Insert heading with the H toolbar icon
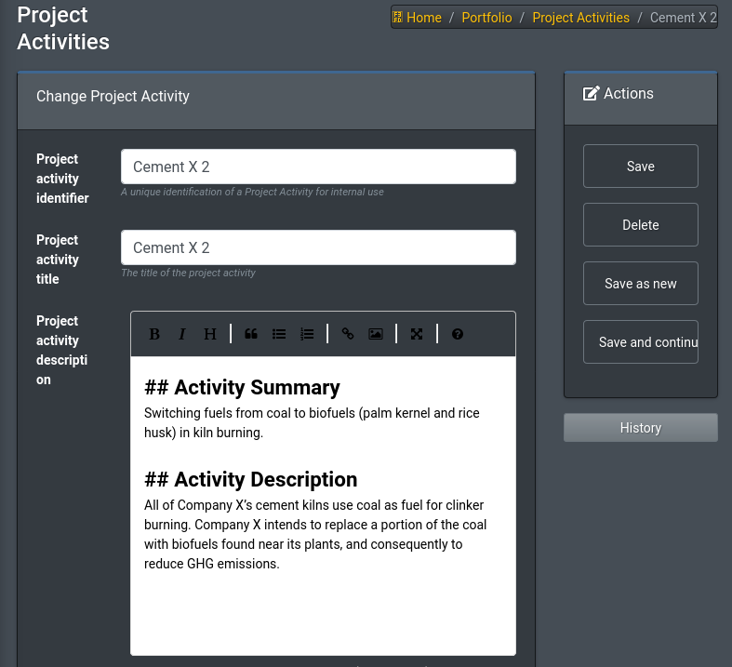The width and height of the screenshot is (732, 667). pyautogui.click(x=210, y=334)
